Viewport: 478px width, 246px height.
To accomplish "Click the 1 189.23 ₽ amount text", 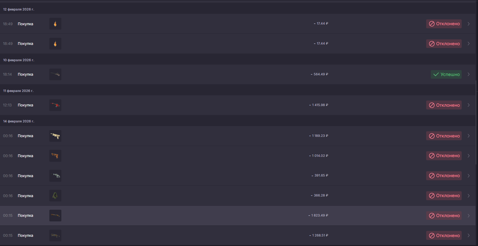I will (319, 136).
